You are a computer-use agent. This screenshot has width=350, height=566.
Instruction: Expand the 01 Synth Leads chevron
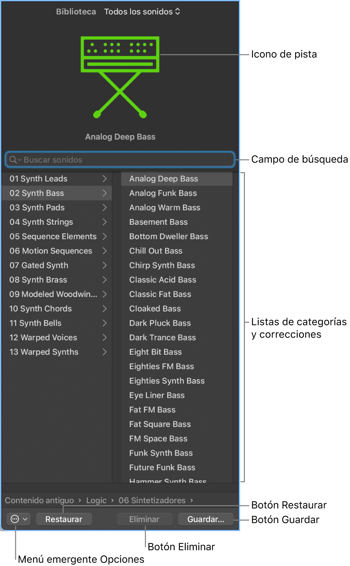click(x=105, y=179)
